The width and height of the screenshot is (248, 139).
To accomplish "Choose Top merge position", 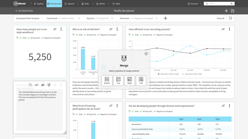I will click(x=118, y=81).
